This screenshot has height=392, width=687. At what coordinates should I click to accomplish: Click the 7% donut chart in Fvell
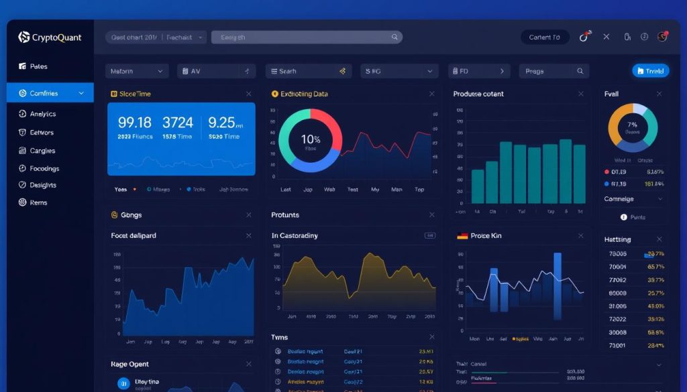[x=633, y=128]
